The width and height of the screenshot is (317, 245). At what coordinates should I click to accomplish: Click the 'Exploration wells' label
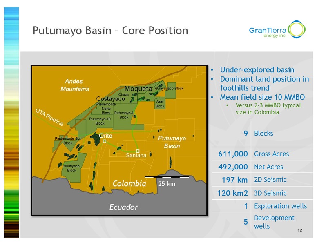pyautogui.click(x=280, y=206)
